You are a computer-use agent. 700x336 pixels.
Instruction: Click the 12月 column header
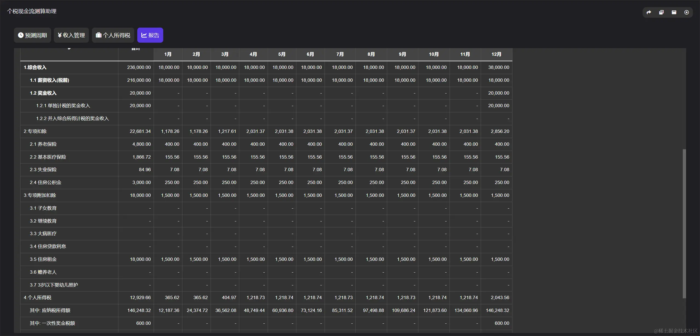tap(496, 54)
